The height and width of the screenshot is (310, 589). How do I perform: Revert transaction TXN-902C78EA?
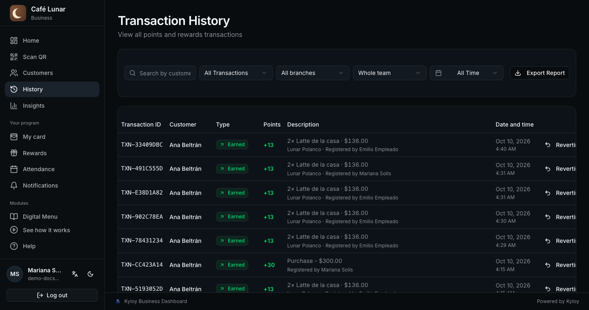pos(560,217)
